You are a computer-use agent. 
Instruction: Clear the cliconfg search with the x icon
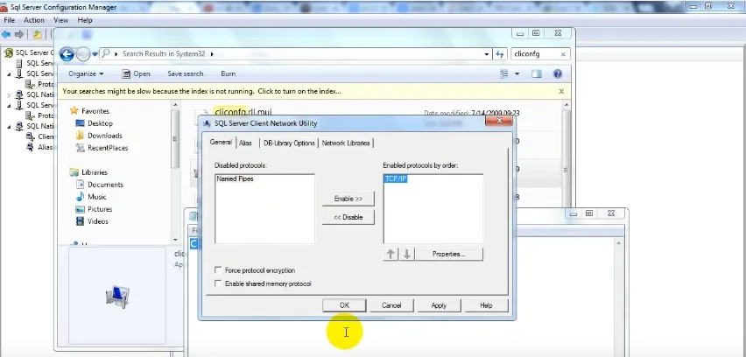[x=563, y=54]
